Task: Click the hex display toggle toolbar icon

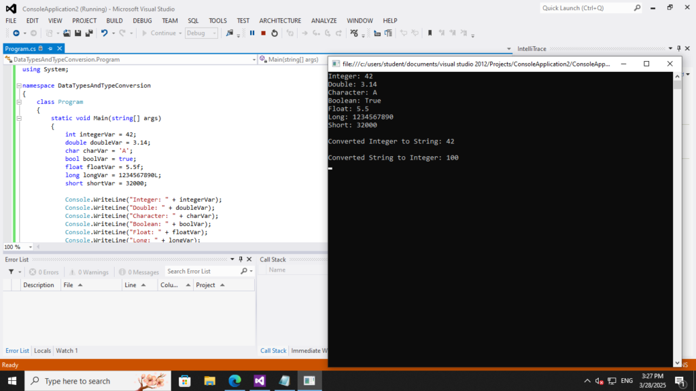Action: (x=353, y=33)
